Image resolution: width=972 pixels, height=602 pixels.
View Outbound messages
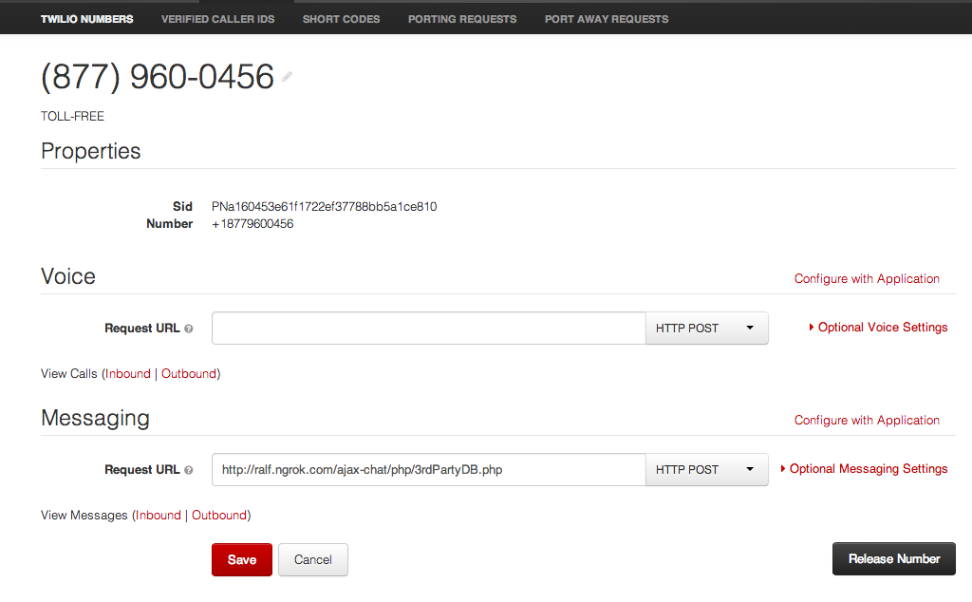tap(219, 516)
